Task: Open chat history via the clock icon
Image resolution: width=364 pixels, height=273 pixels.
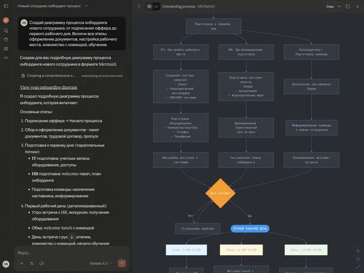Action: pyautogui.click(x=41, y=263)
